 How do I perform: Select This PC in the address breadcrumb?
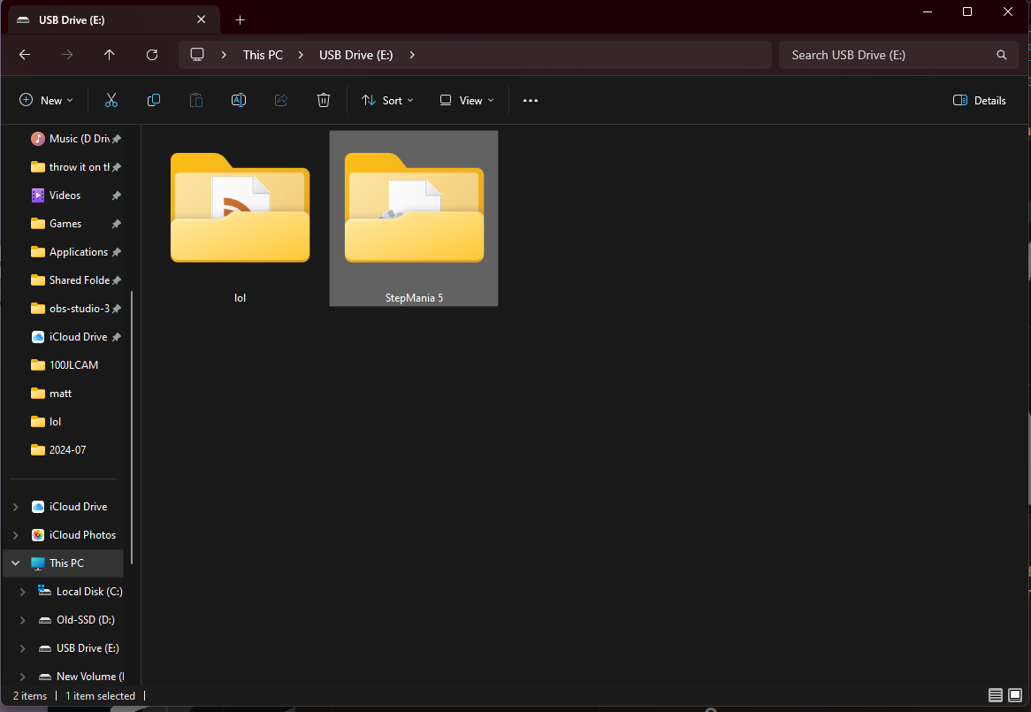point(263,55)
